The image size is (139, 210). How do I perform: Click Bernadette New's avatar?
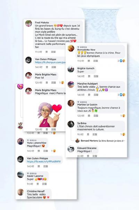[x=71, y=48]
